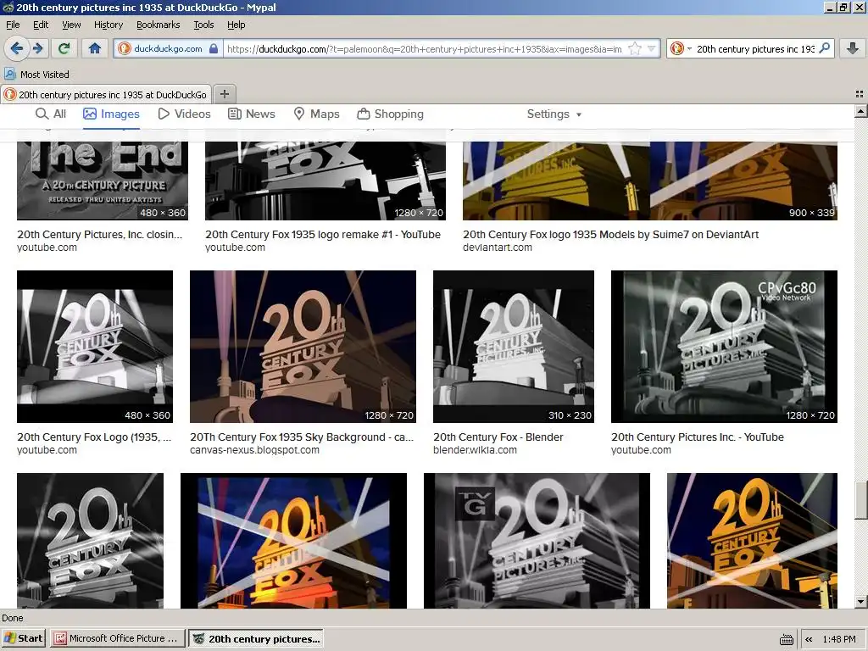The image size is (868, 651).
Task: Click '20th Century Fox - Blender' title
Action: pos(498,437)
